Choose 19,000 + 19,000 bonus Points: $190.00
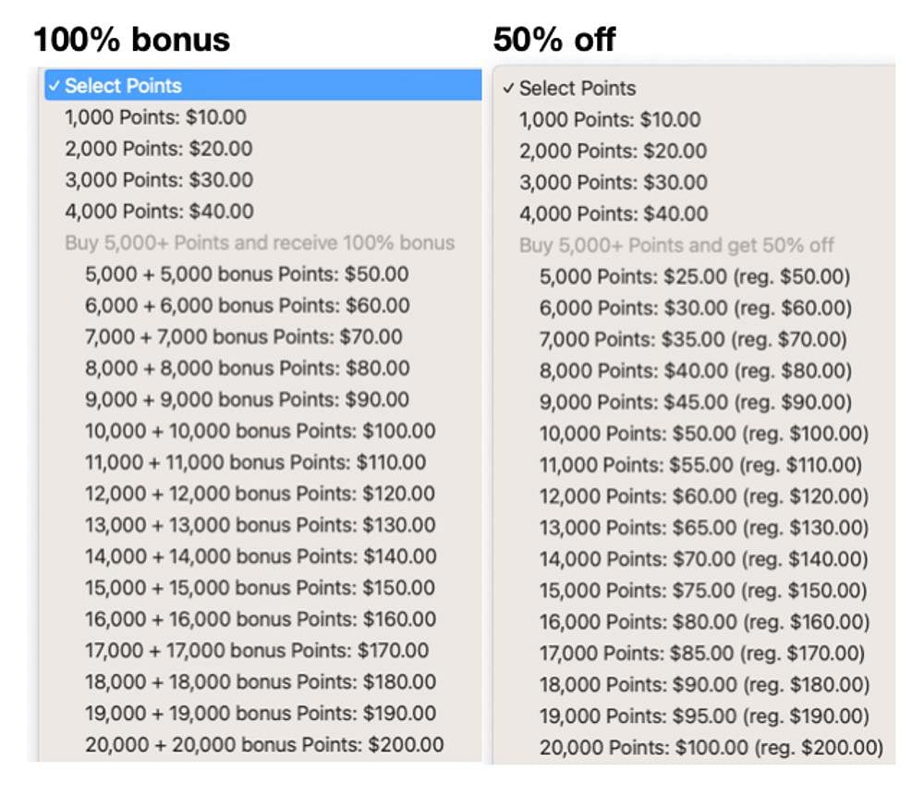The height and width of the screenshot is (795, 924). pos(261,714)
